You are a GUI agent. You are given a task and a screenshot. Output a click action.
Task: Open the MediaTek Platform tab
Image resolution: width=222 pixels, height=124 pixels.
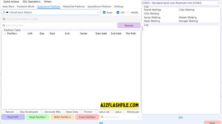click(x=74, y=6)
